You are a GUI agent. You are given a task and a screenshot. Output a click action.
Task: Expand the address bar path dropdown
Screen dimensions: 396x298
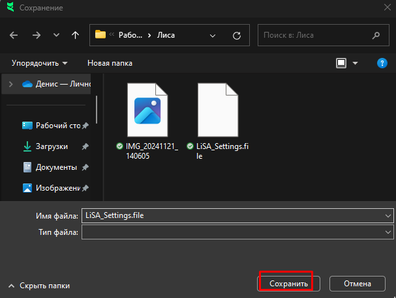(214, 34)
